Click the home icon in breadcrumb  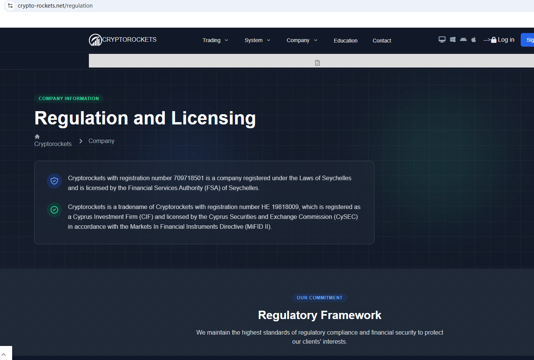coord(37,137)
